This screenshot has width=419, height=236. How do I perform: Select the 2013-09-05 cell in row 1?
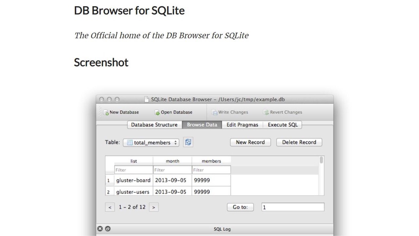tap(173, 180)
